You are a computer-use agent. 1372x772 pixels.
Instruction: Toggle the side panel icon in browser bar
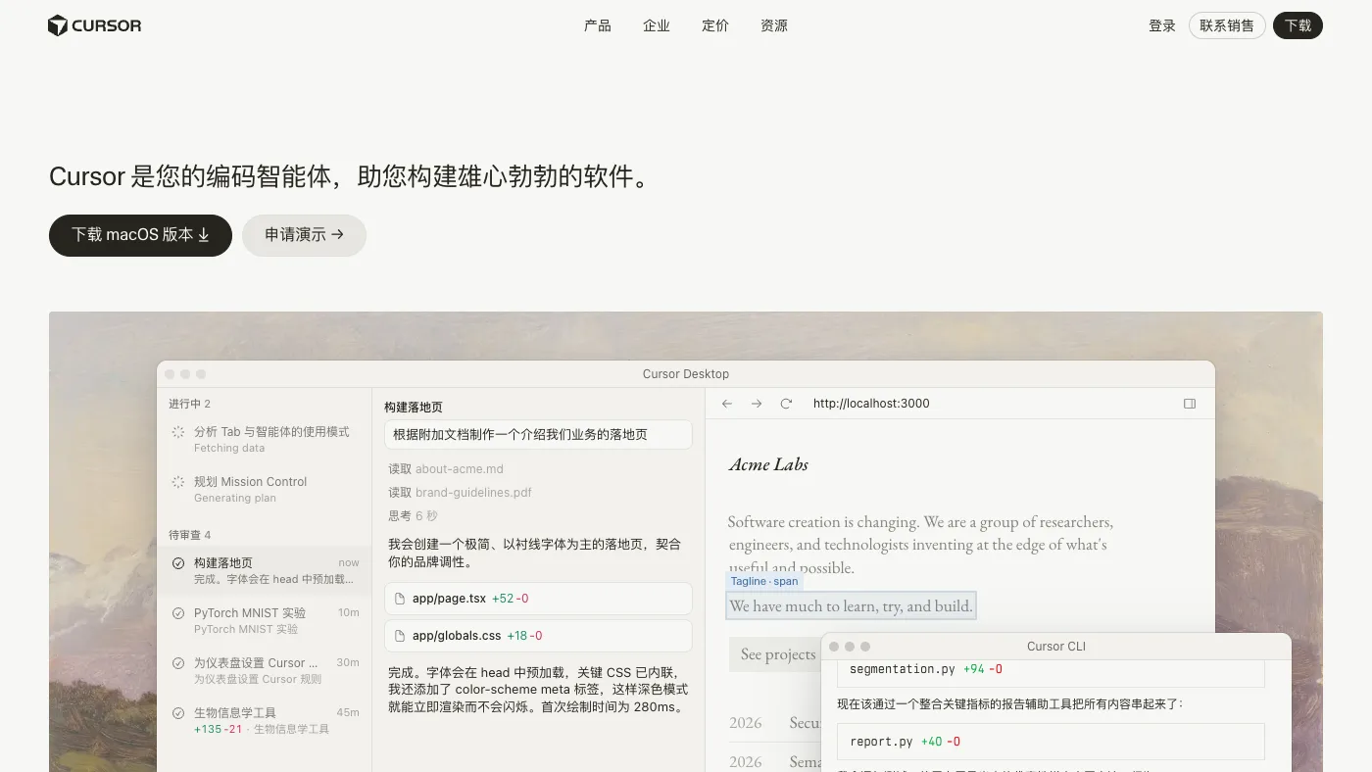1190,404
